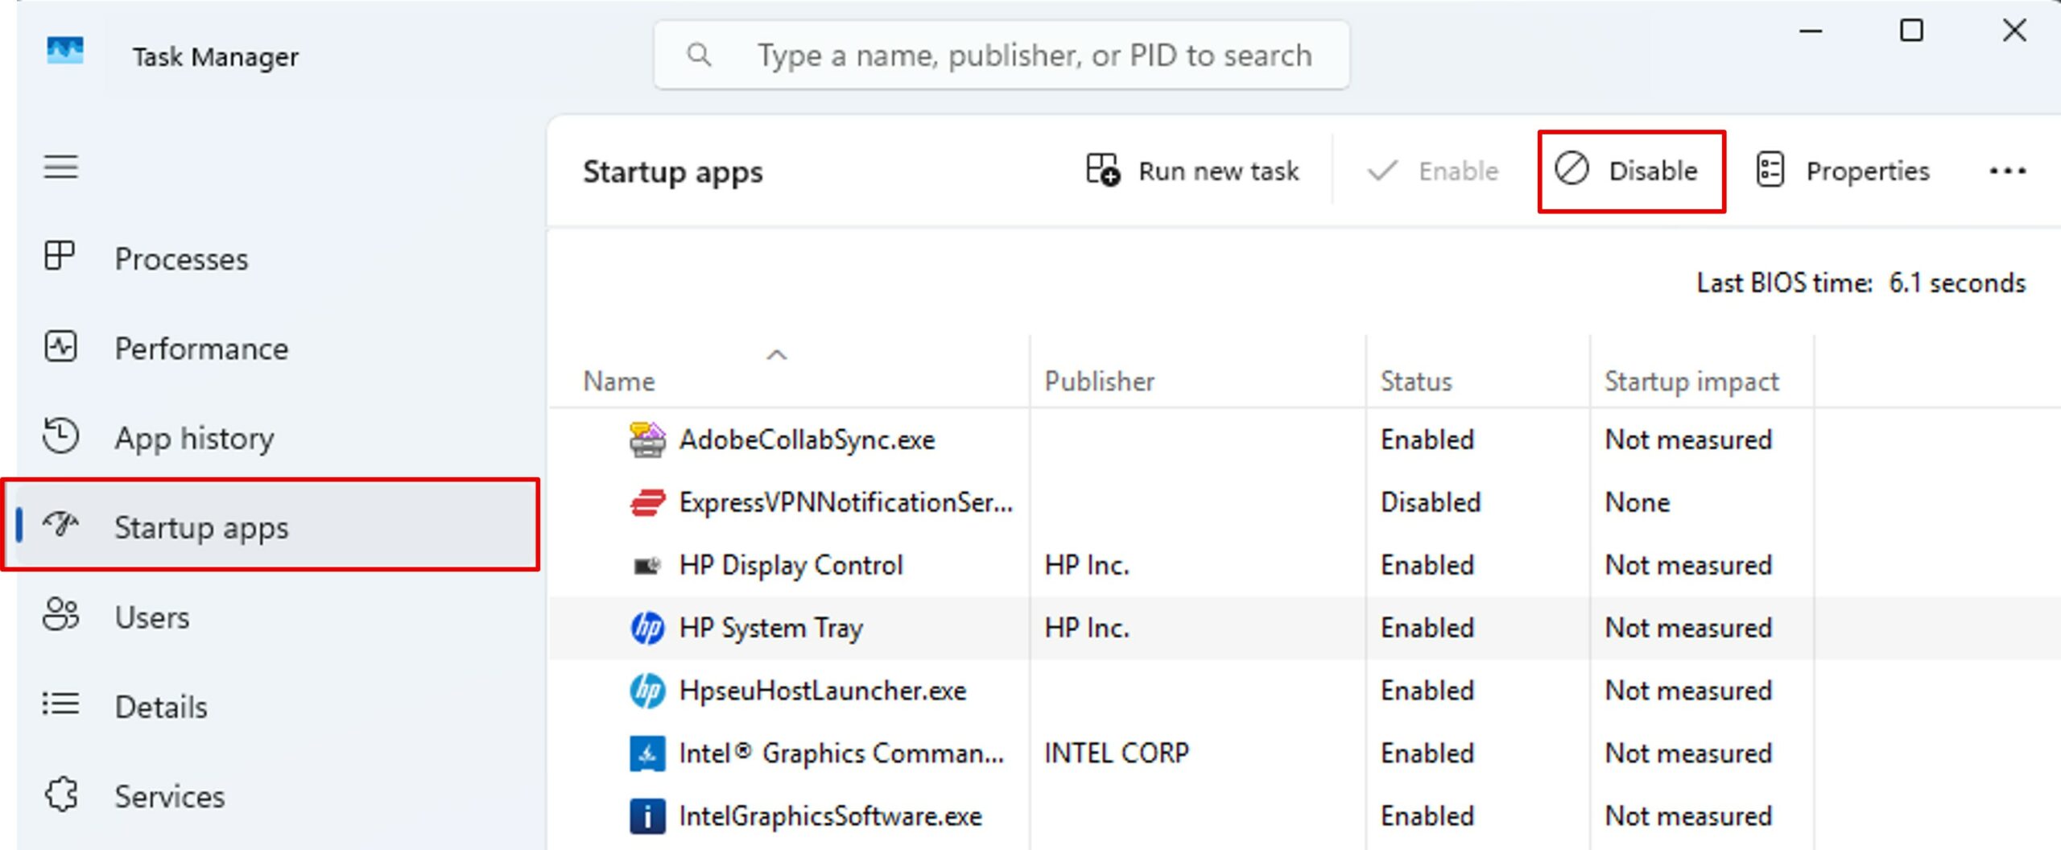
Task: Select the AdobeCollabSync.exe row
Action: 1304,439
